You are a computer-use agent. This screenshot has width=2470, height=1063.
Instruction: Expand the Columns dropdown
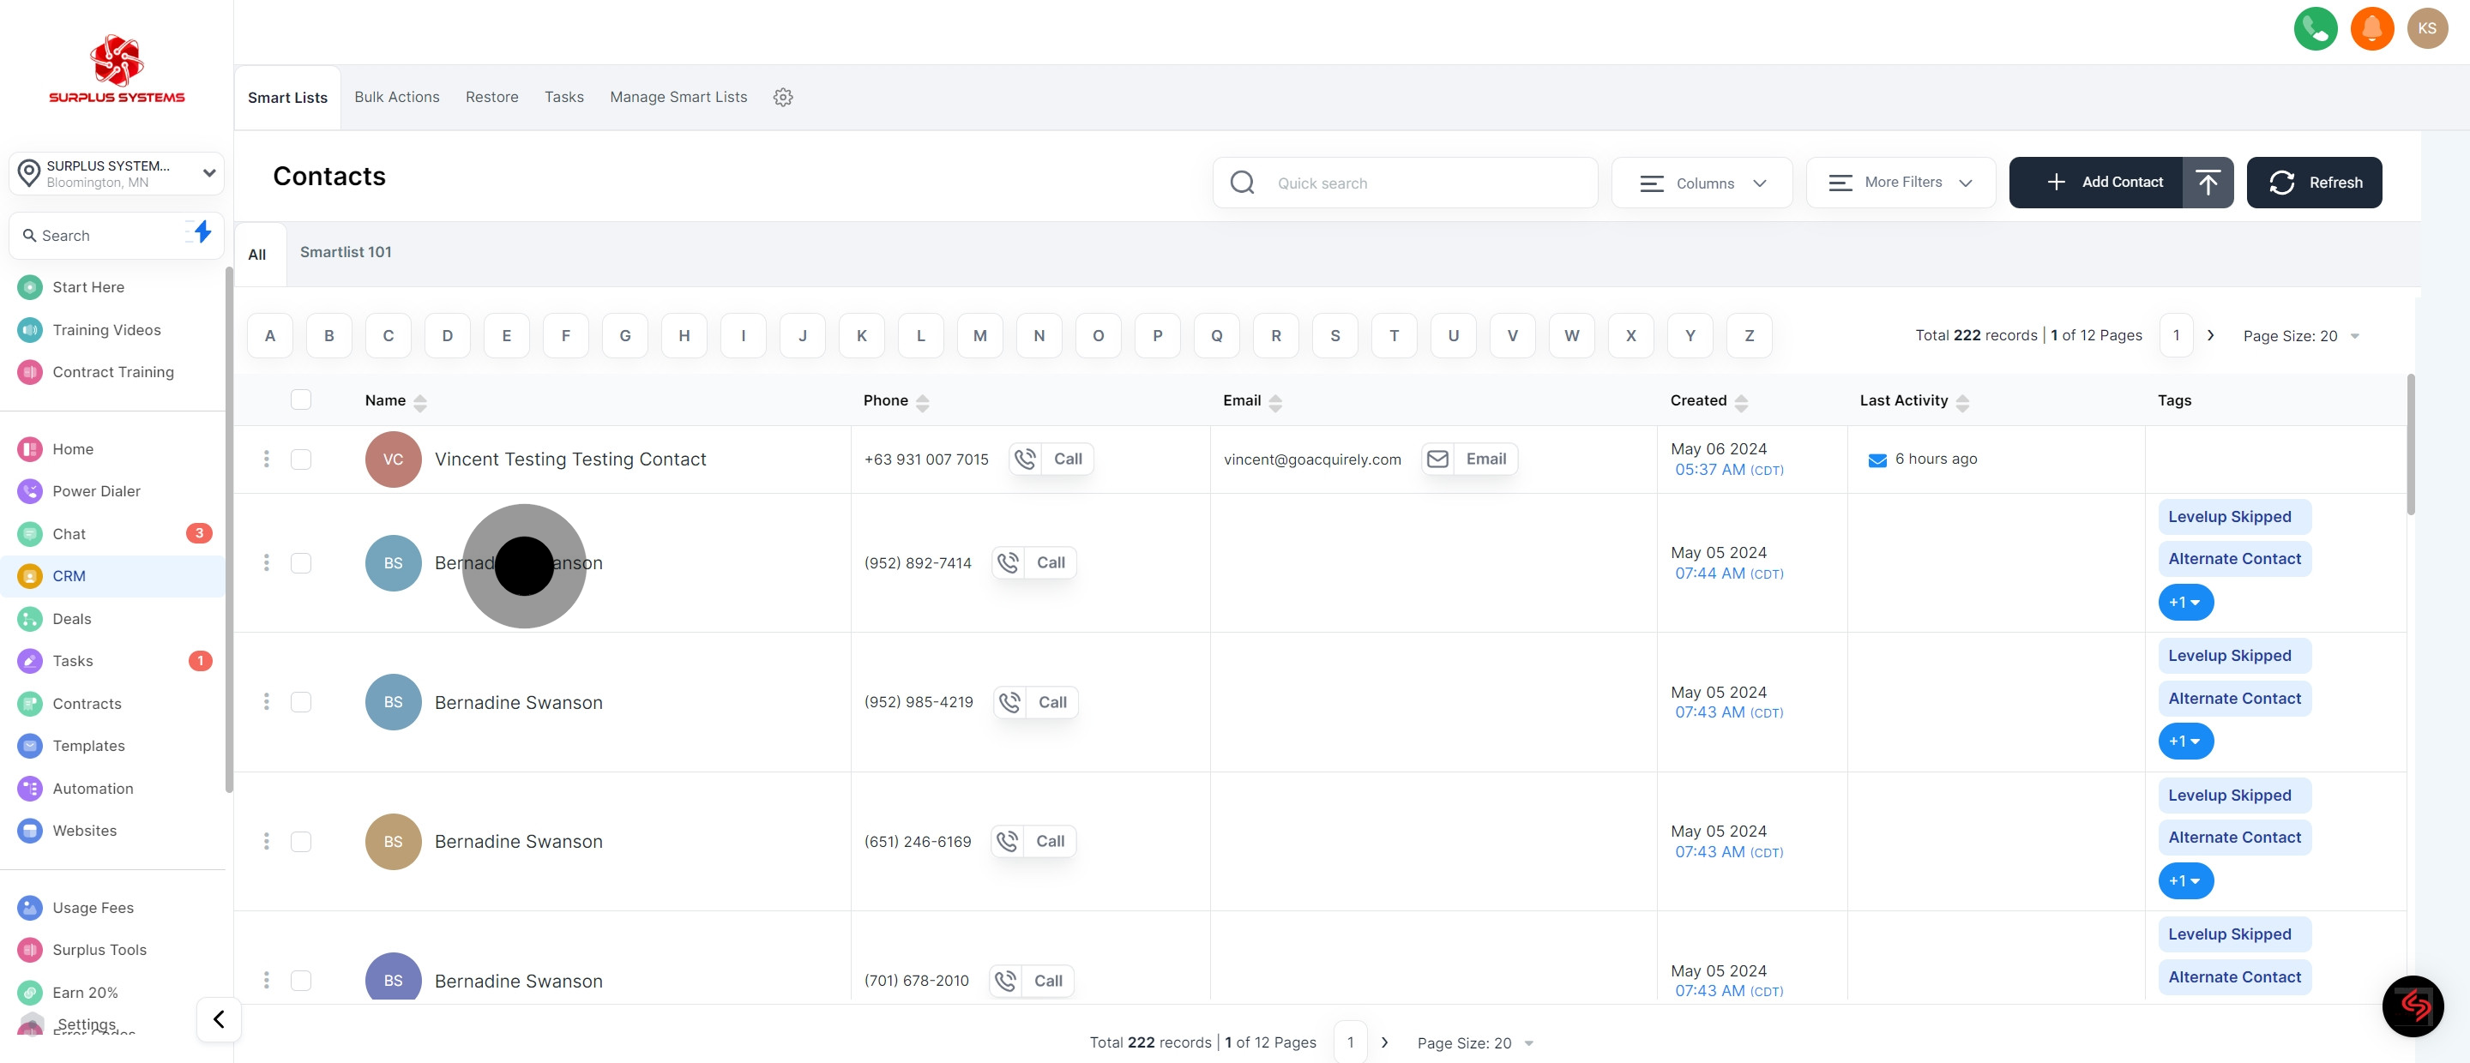pyautogui.click(x=1702, y=183)
